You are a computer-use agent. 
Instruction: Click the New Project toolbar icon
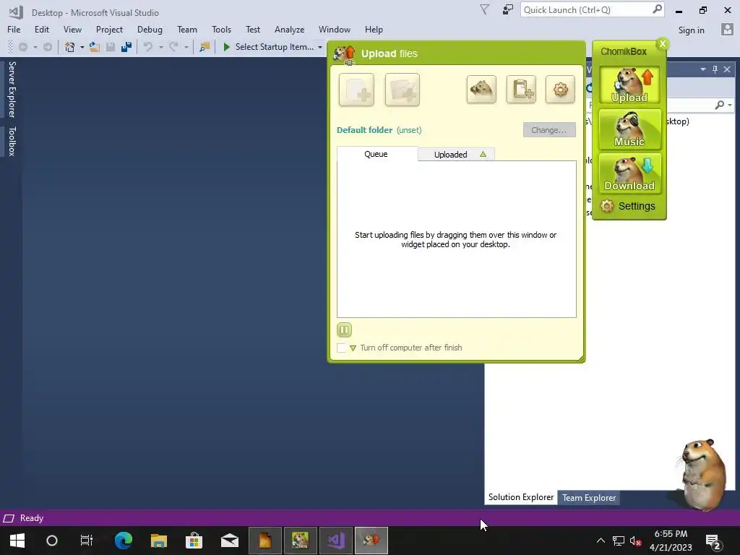(x=70, y=47)
